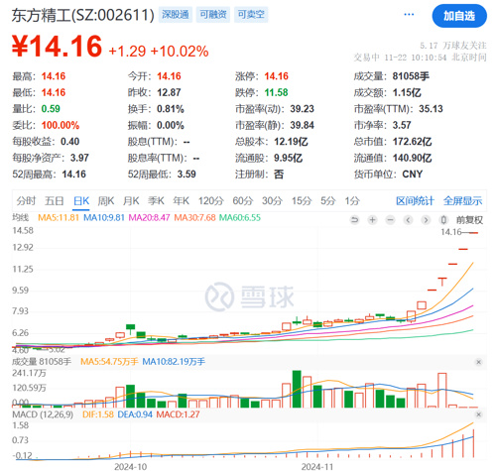The image size is (496, 471).
Task: Click the 可卖空 tag
Action: (251, 15)
